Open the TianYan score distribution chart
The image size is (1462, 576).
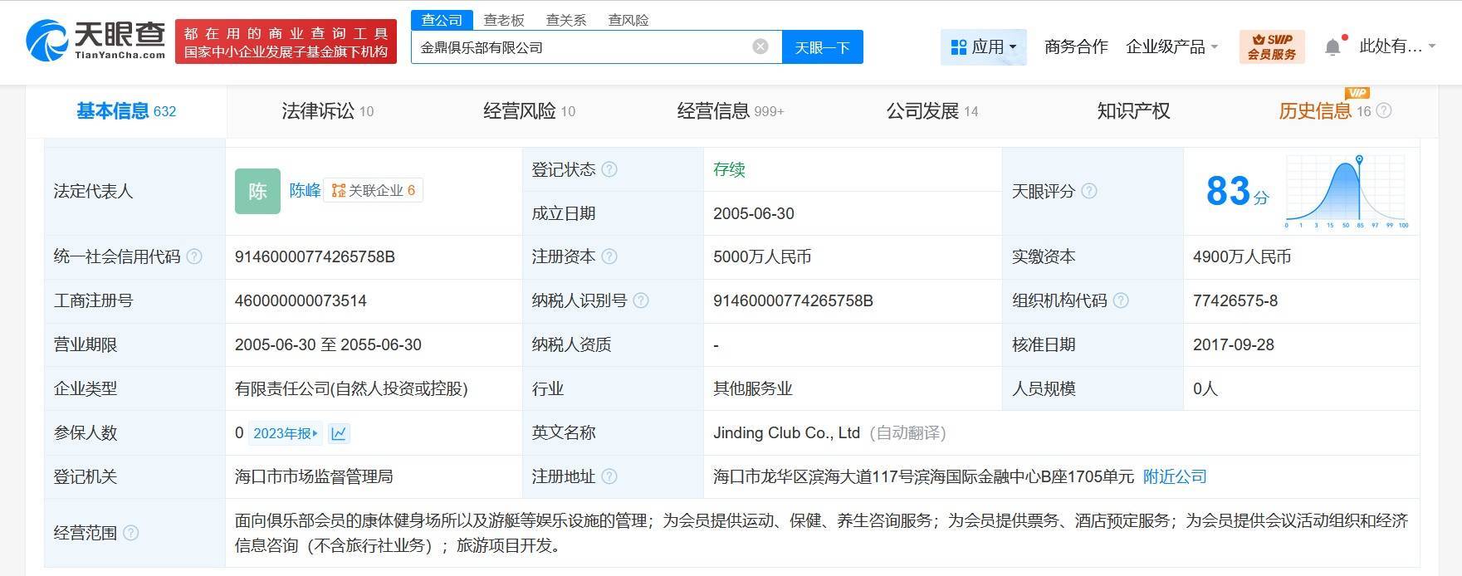(x=1347, y=191)
